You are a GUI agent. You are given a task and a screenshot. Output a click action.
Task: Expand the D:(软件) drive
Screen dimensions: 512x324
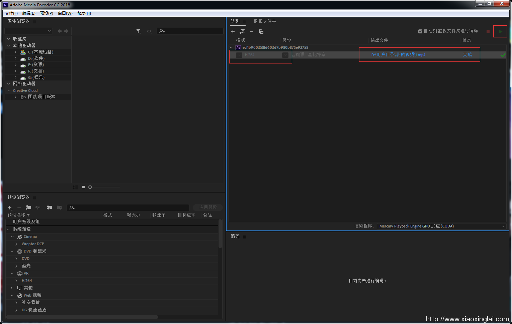(15, 58)
